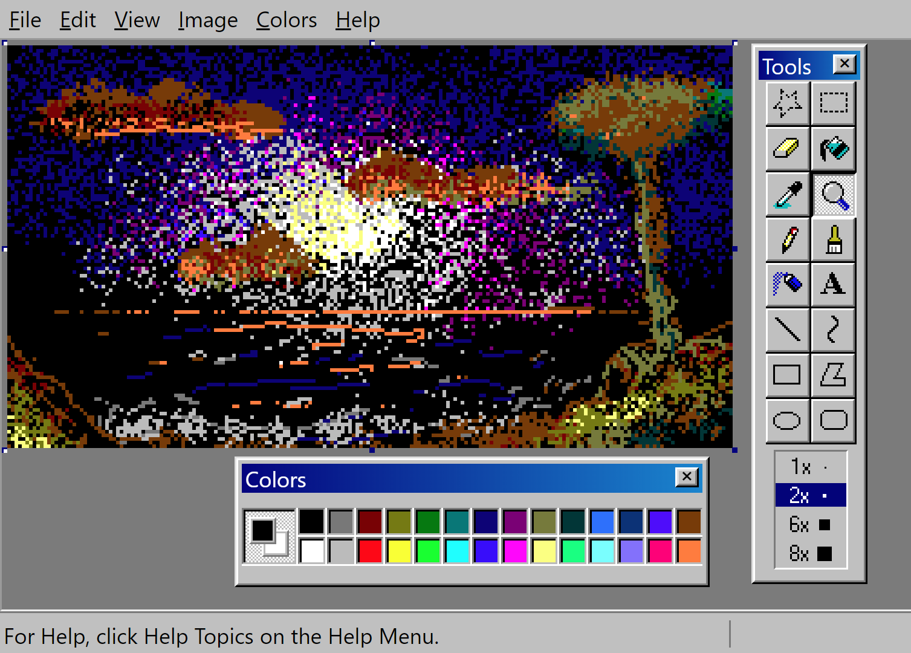The height and width of the screenshot is (653, 911).
Task: Expand the Colors menu
Action: tap(287, 21)
